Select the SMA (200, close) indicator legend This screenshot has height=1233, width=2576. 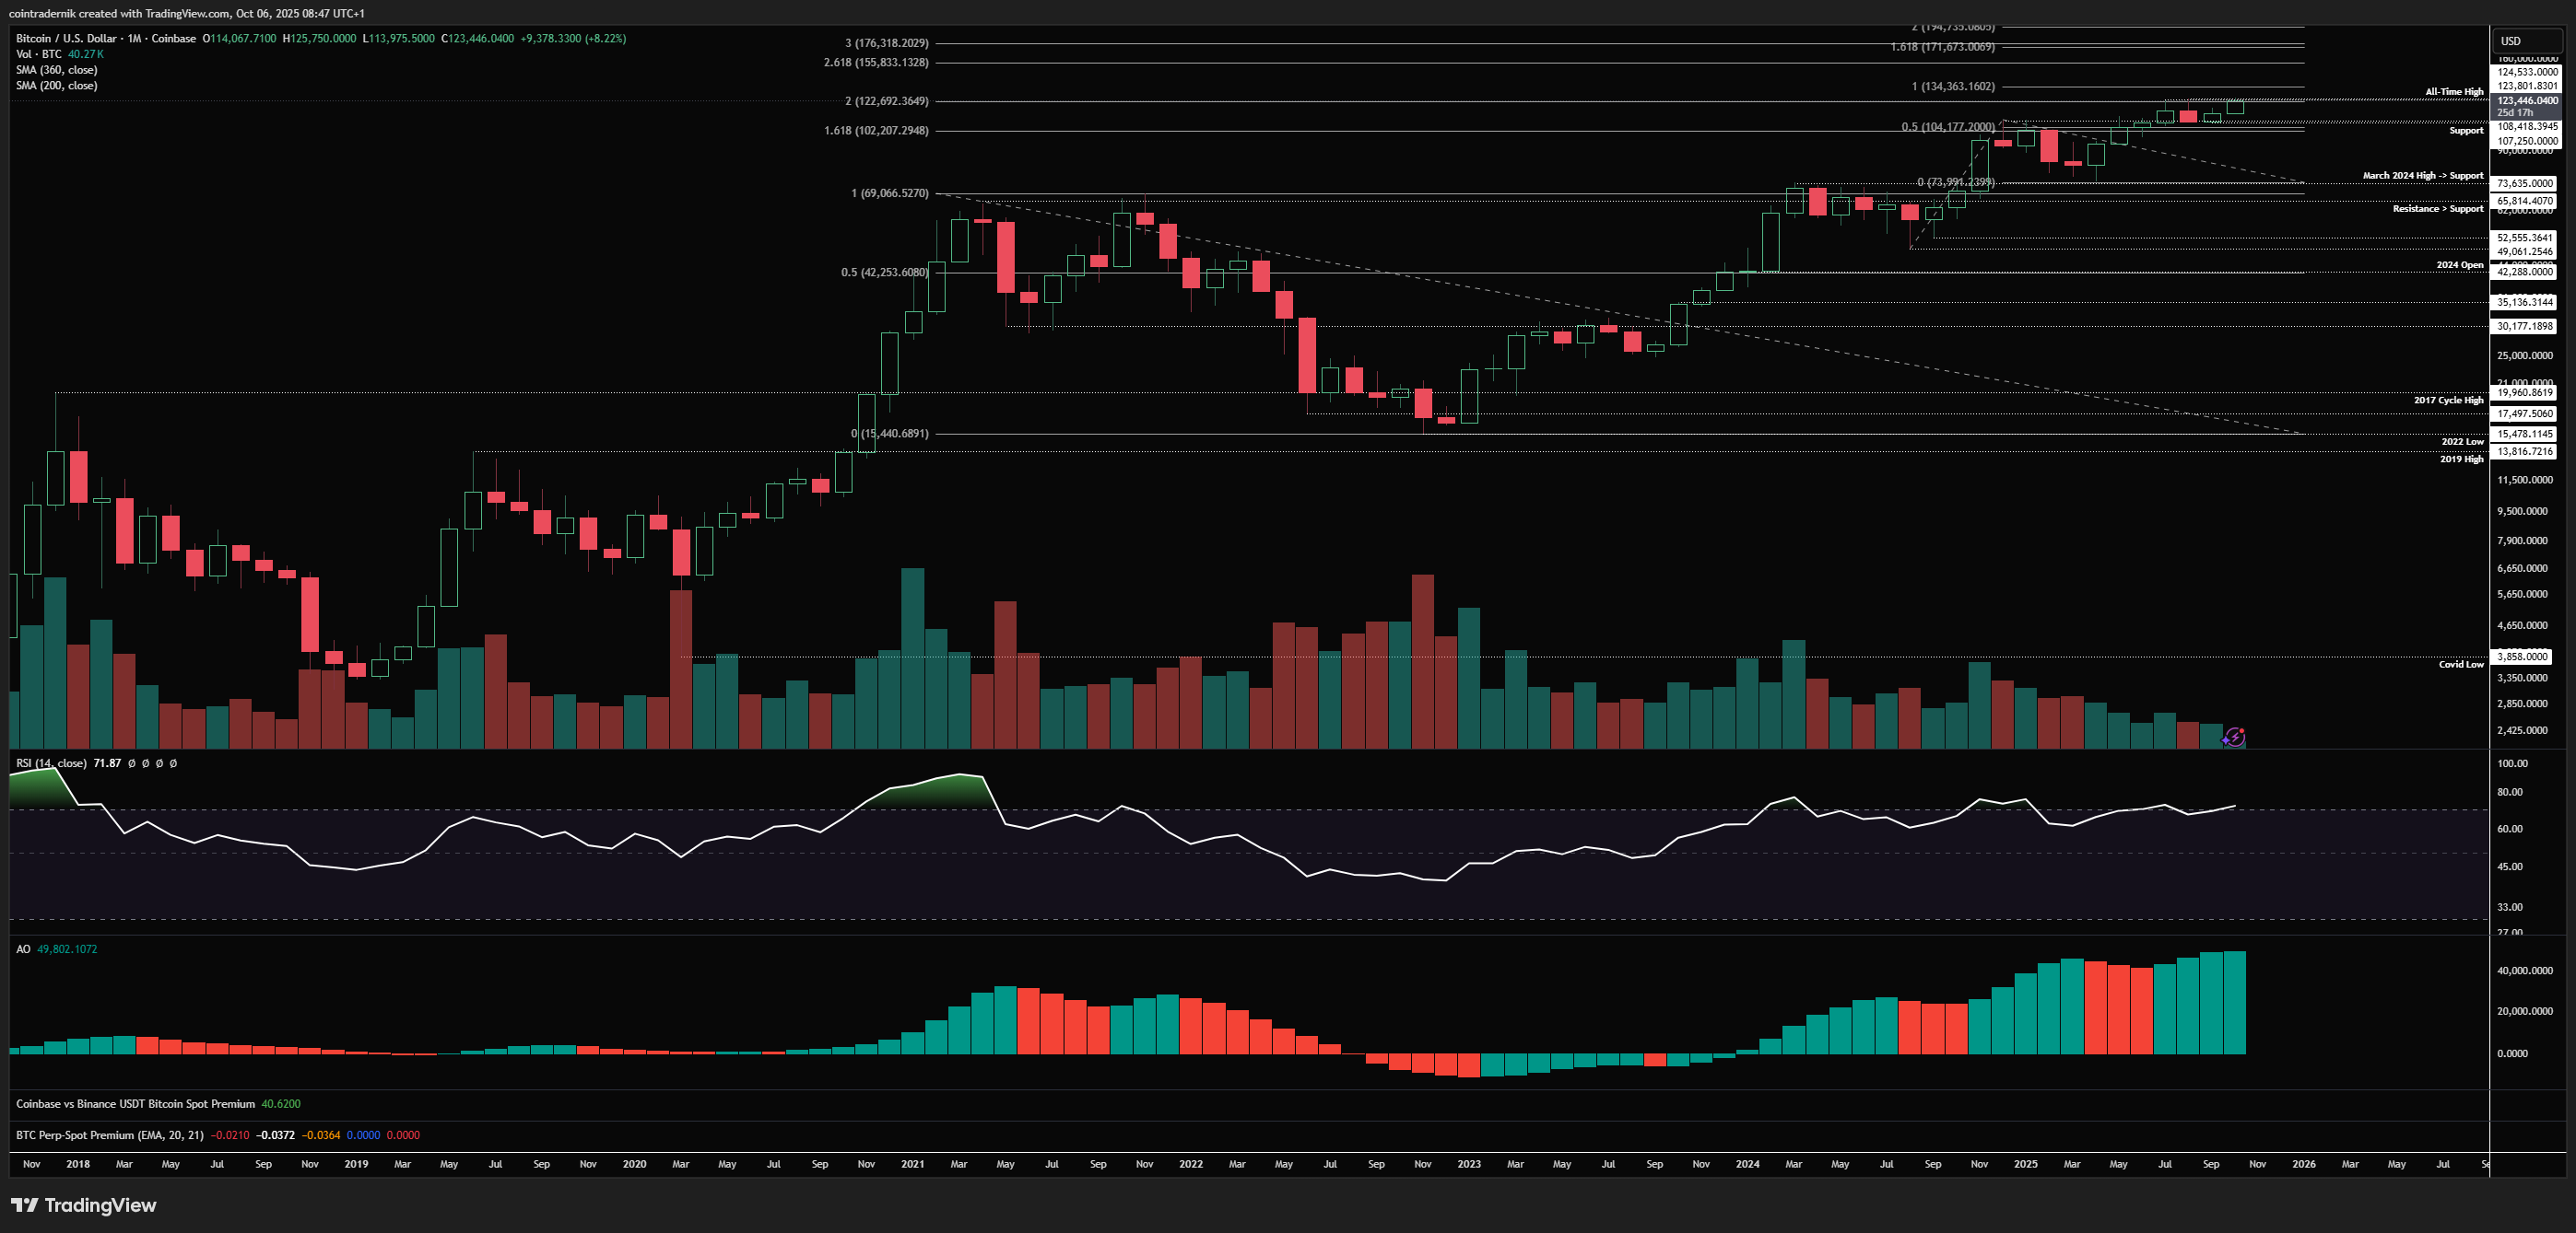[57, 86]
